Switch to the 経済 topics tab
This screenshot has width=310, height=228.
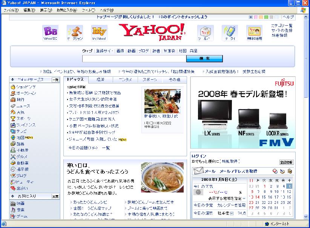101,80
